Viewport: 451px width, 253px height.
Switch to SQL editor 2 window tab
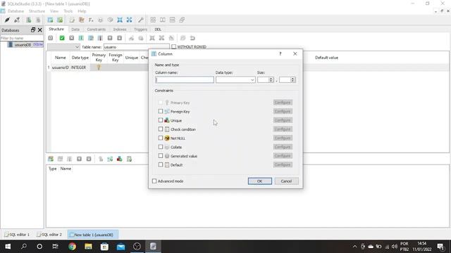(49, 234)
